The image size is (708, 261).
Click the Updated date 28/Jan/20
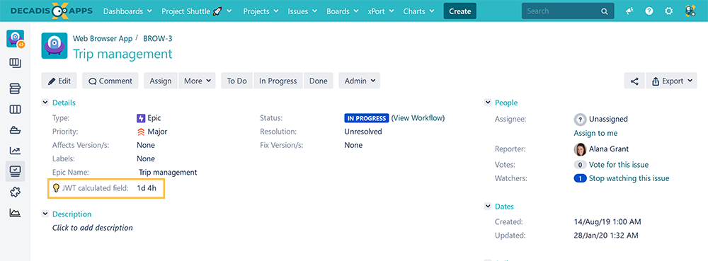click(x=605, y=236)
